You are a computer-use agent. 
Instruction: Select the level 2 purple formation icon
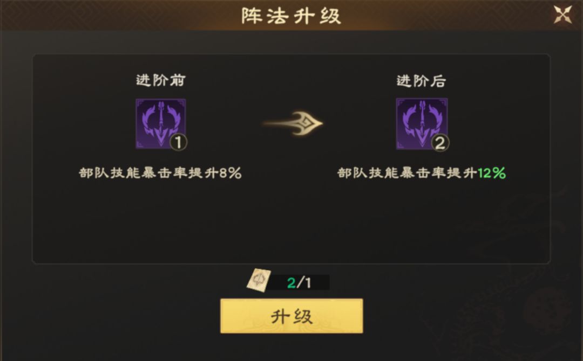point(422,123)
